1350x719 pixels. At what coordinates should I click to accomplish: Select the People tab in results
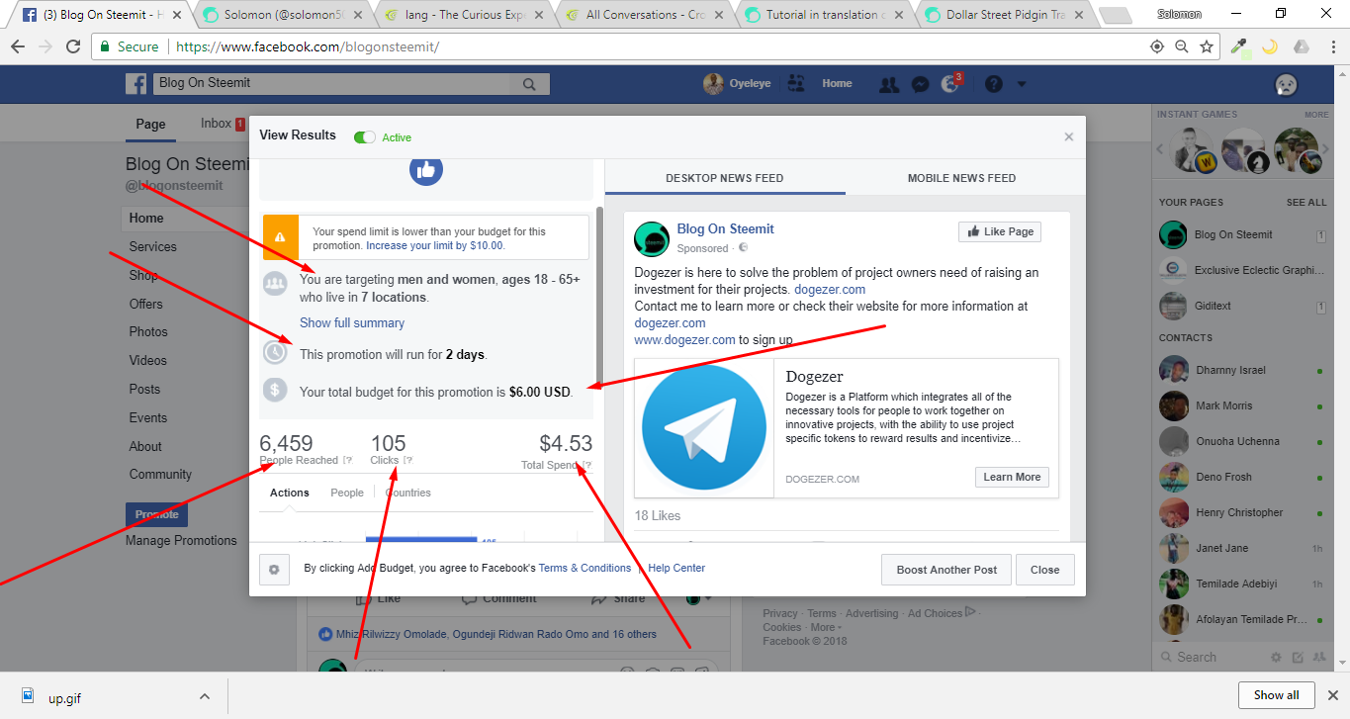click(347, 493)
